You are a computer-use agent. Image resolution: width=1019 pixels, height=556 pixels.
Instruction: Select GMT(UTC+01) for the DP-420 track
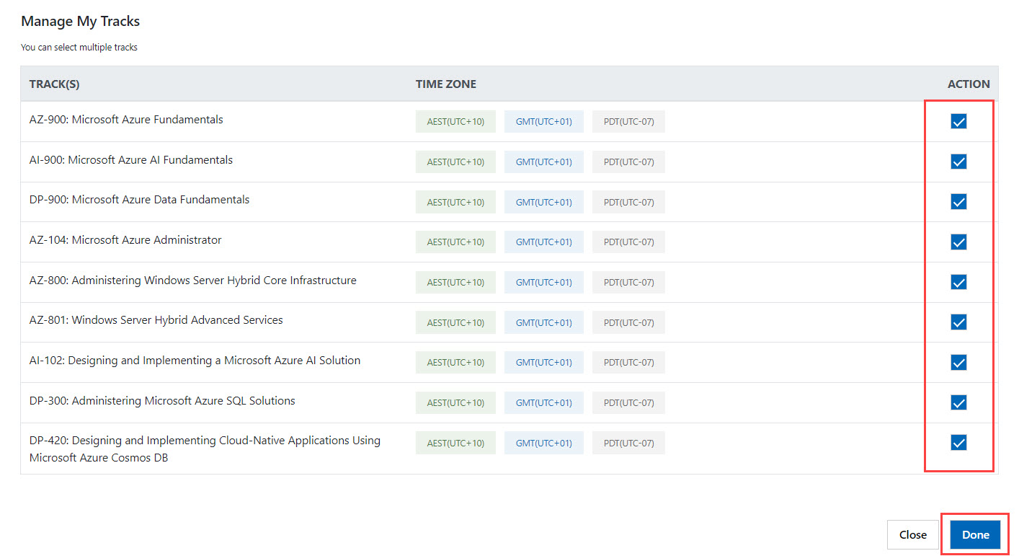(x=544, y=443)
